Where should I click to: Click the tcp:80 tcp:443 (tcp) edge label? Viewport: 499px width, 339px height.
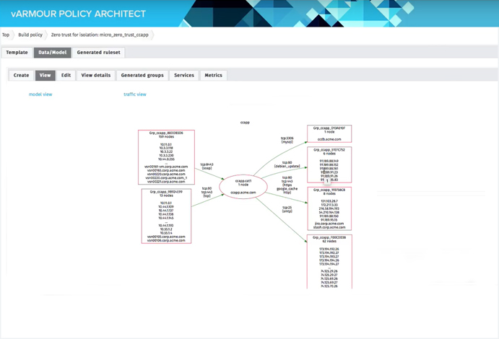tap(207, 192)
